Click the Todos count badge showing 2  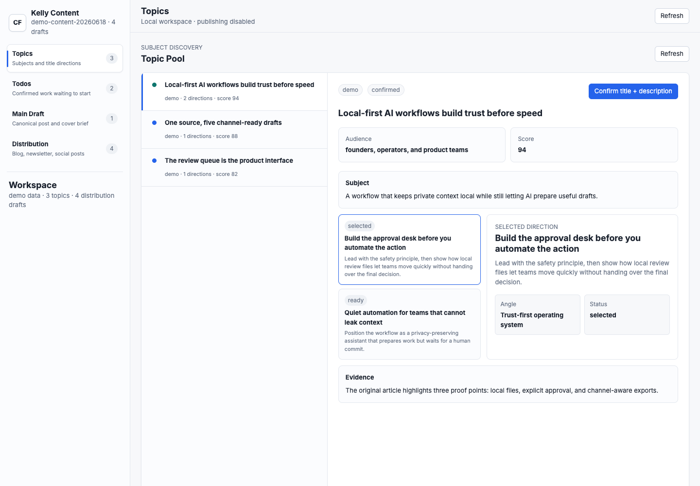[112, 88]
